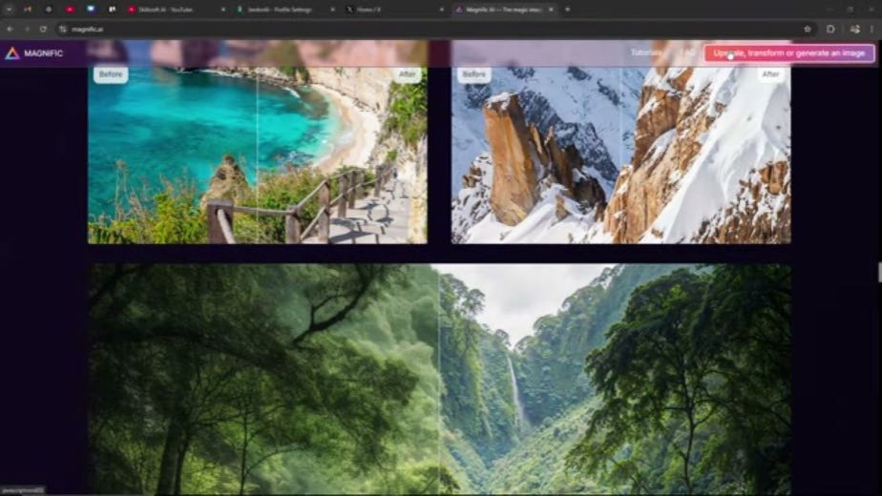Bookmark the page with the star icon
The height and width of the screenshot is (496, 882).
click(808, 30)
